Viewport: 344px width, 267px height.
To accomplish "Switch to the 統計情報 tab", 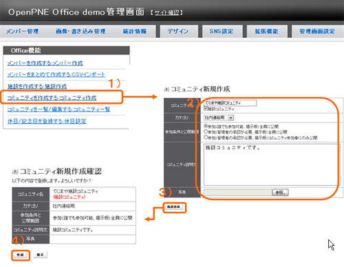I will pos(135,31).
